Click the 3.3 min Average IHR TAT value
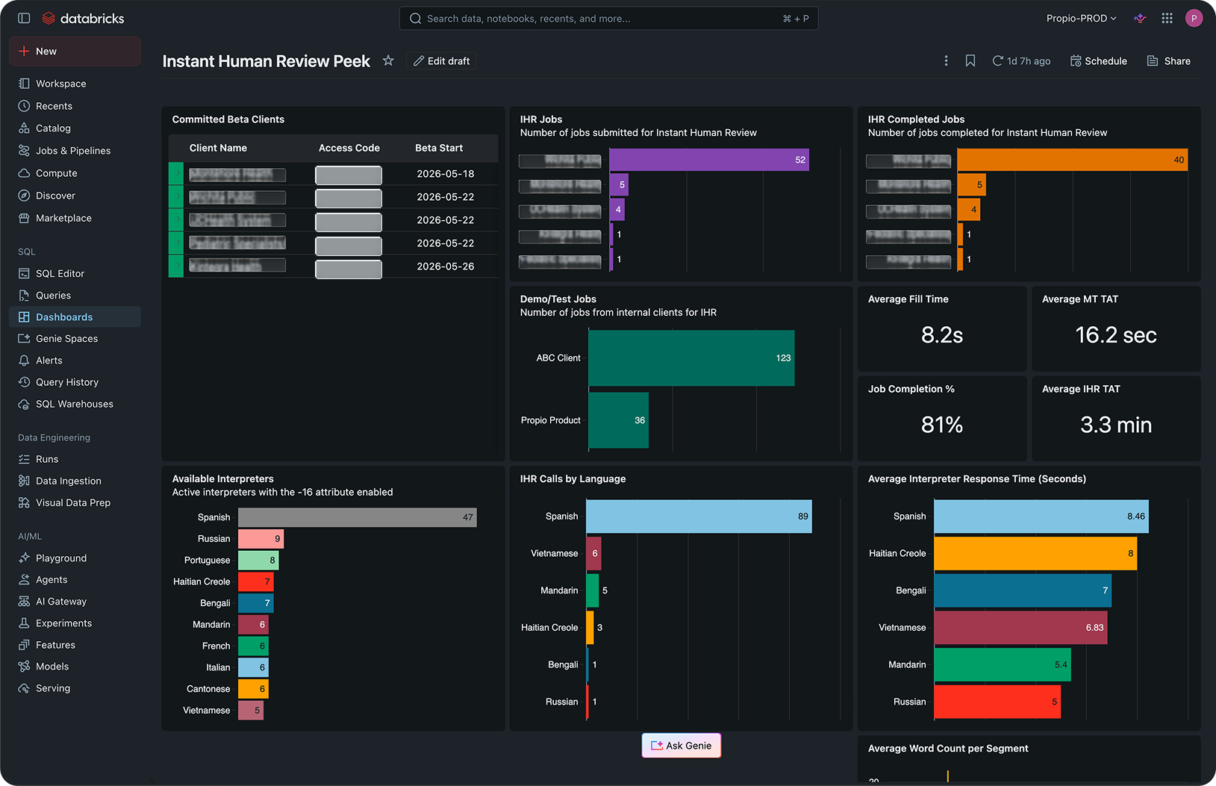The height and width of the screenshot is (786, 1216). click(x=1116, y=425)
